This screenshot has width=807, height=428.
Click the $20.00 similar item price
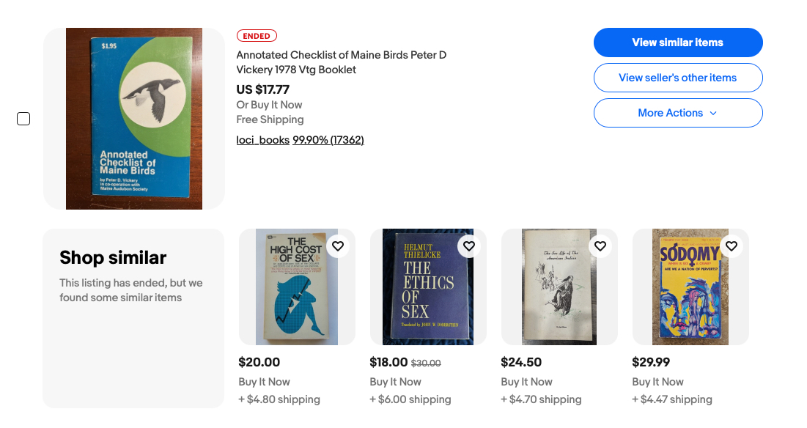tap(259, 362)
